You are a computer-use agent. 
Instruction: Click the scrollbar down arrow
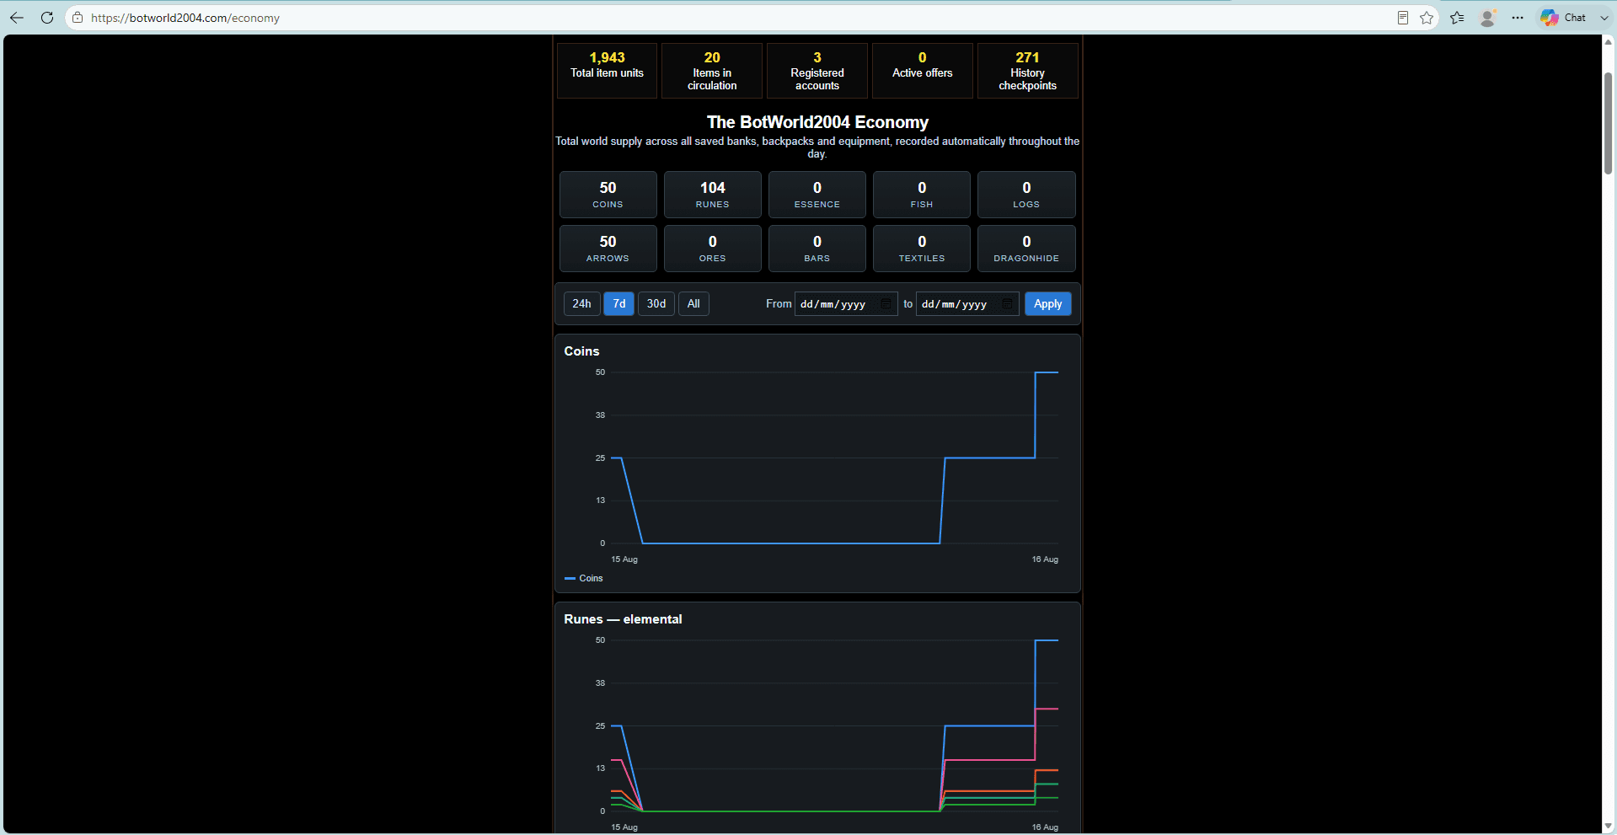pyautogui.click(x=1609, y=826)
